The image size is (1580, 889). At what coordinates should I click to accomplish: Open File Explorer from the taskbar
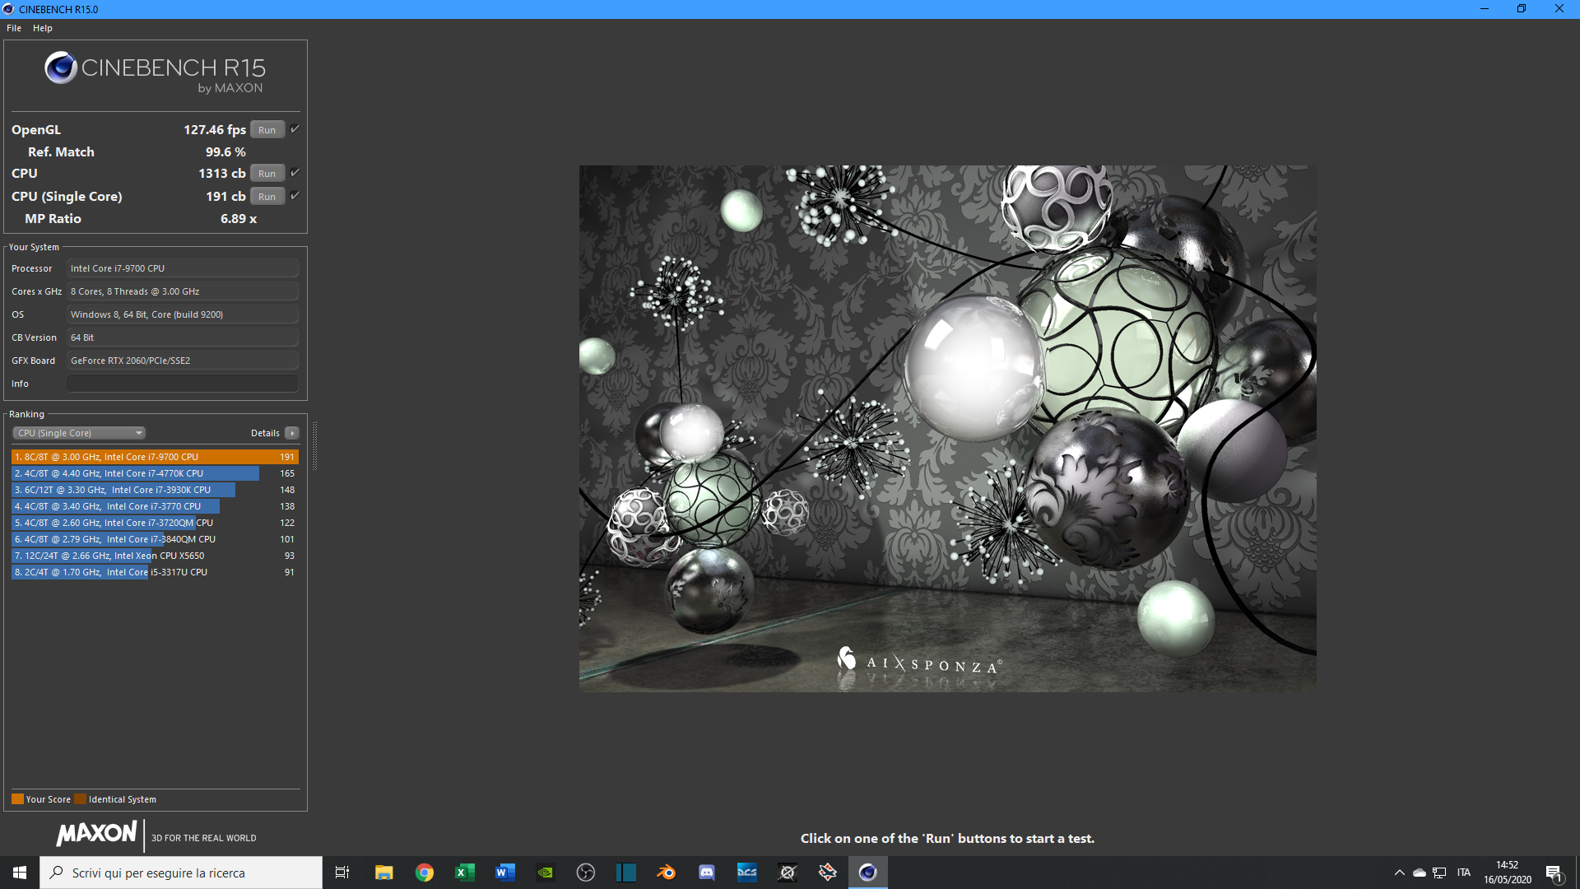tap(384, 873)
